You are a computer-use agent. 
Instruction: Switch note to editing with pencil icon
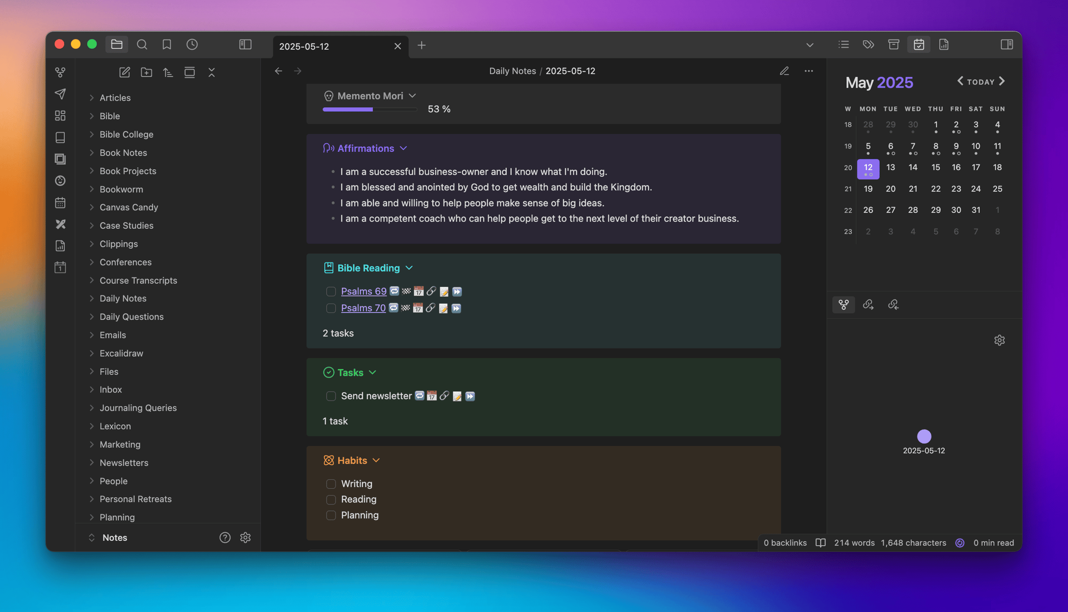coord(784,71)
